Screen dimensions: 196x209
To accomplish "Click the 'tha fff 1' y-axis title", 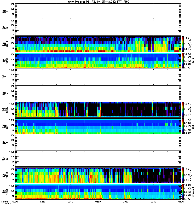I will [x=5, y=11].
